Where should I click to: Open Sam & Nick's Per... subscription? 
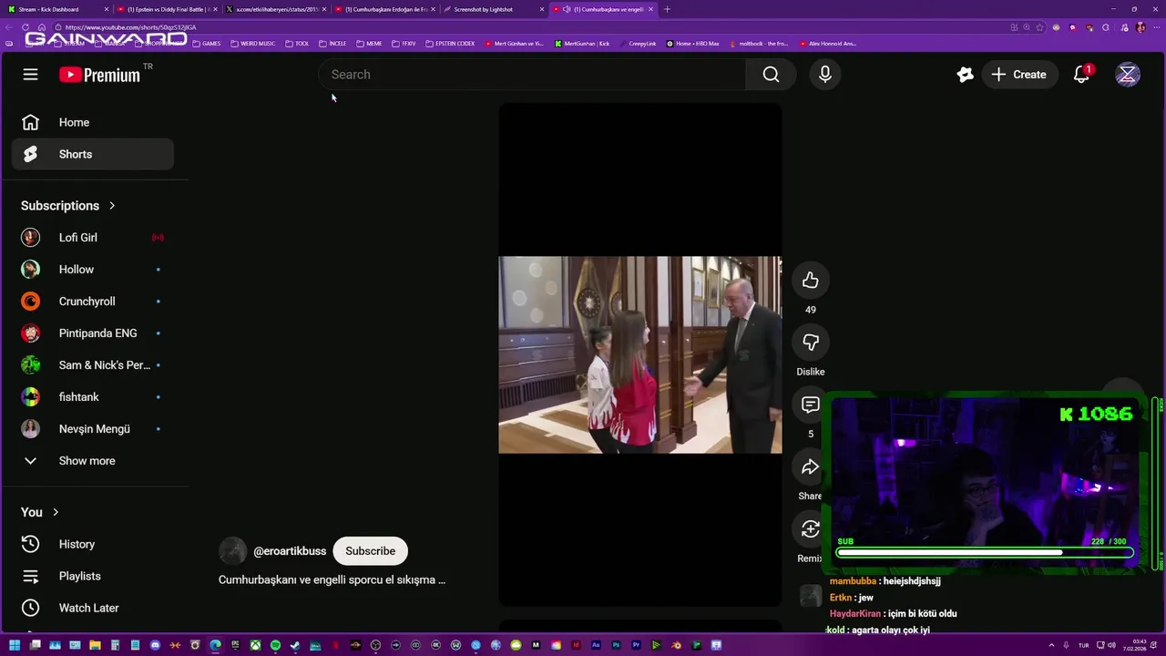(92, 365)
